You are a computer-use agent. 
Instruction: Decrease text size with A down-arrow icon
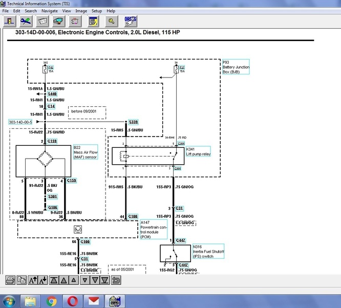click(x=43, y=280)
